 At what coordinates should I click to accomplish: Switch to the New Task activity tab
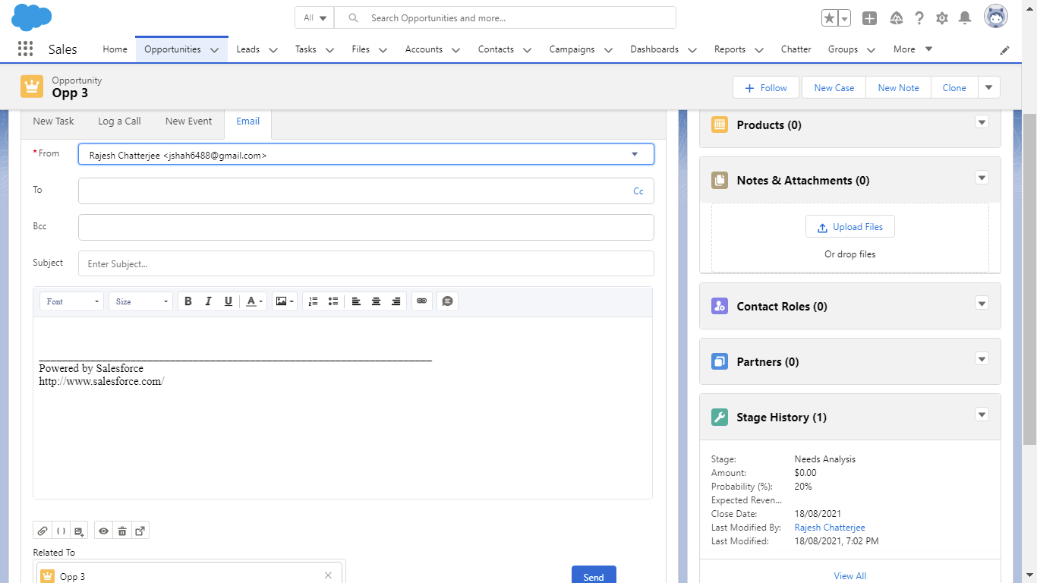point(54,121)
